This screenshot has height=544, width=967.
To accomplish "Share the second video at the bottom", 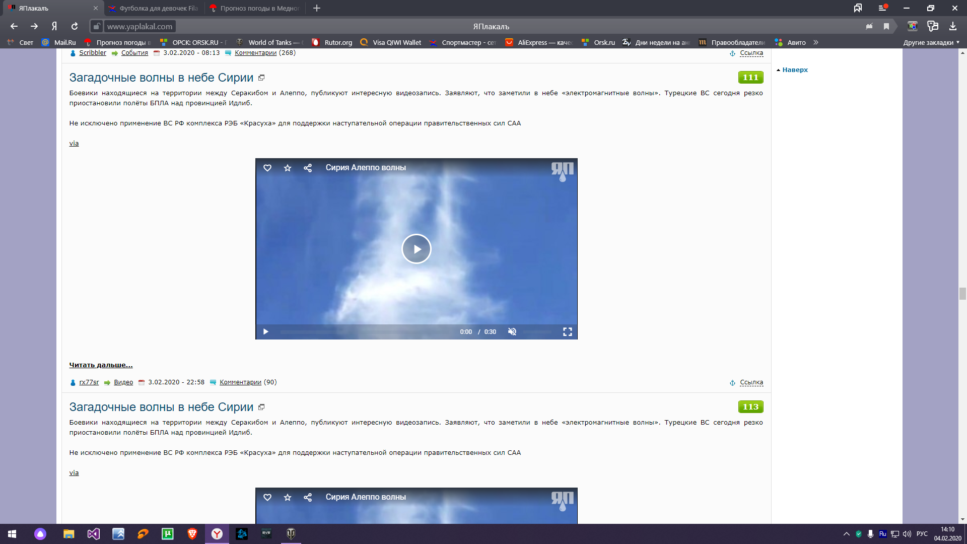I will [x=308, y=497].
